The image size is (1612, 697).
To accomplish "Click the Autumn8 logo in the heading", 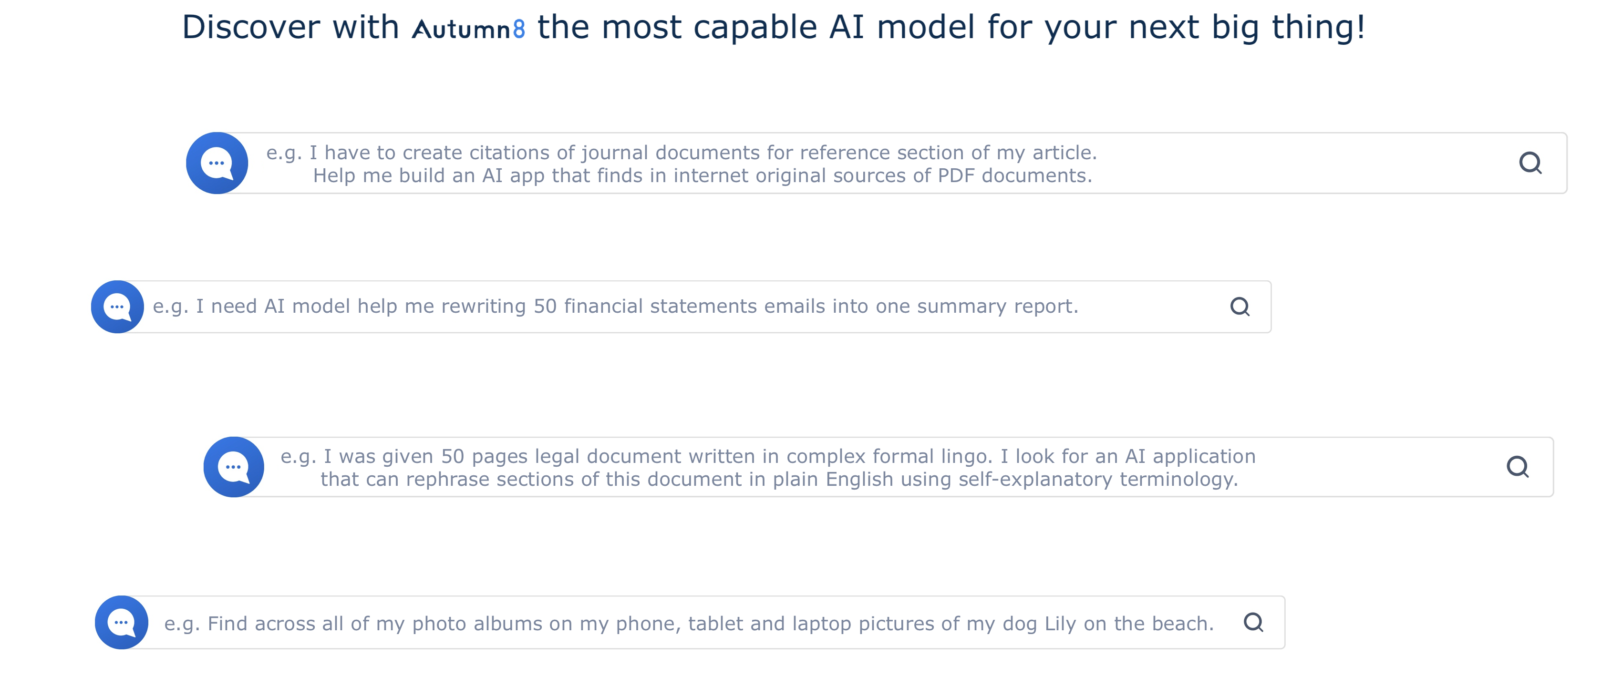I will (x=467, y=29).
